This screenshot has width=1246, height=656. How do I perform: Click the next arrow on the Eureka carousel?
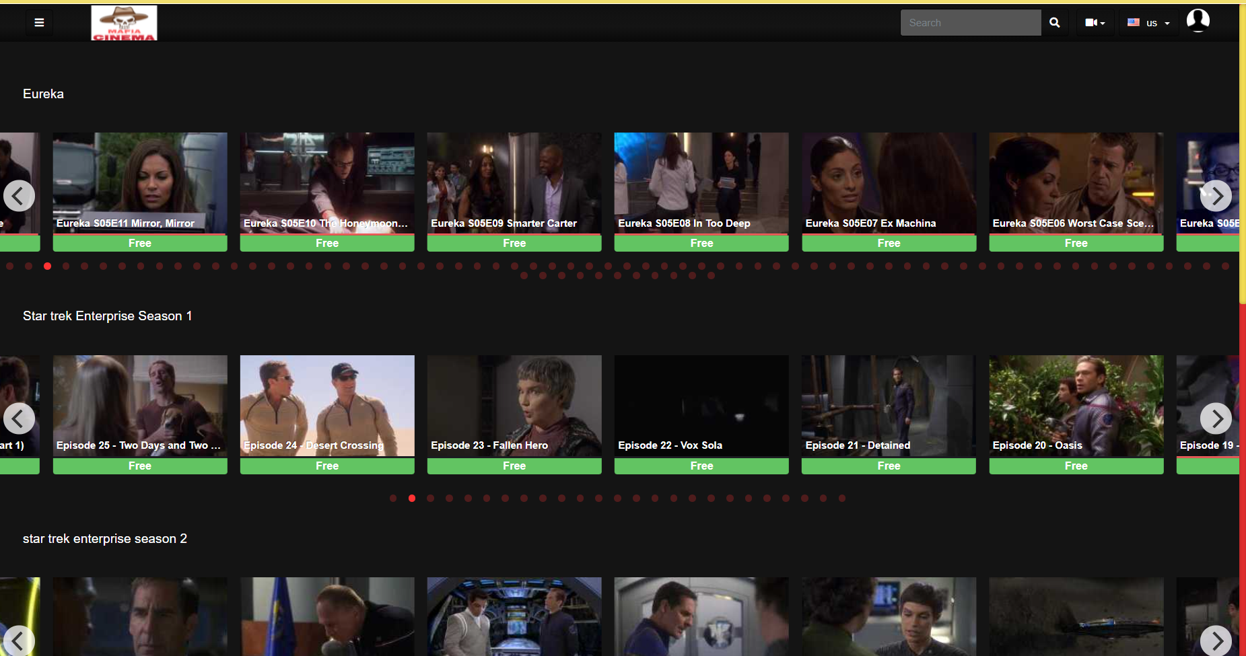pyautogui.click(x=1216, y=196)
